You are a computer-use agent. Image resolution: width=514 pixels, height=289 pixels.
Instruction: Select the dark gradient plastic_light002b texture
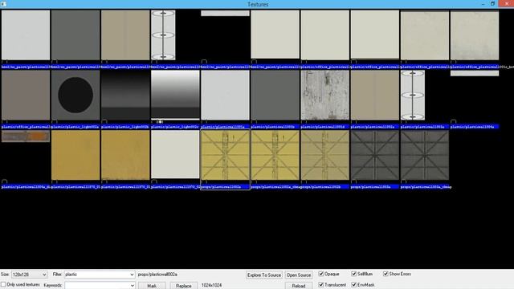tap(125, 95)
